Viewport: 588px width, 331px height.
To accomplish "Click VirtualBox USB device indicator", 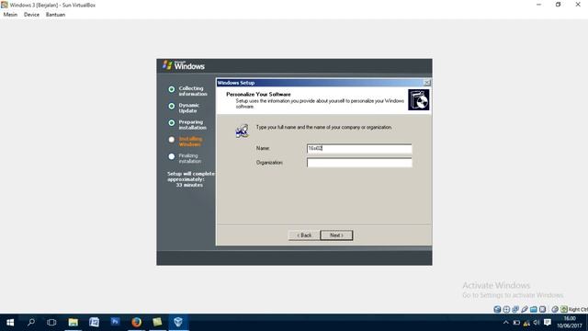I will [525, 309].
